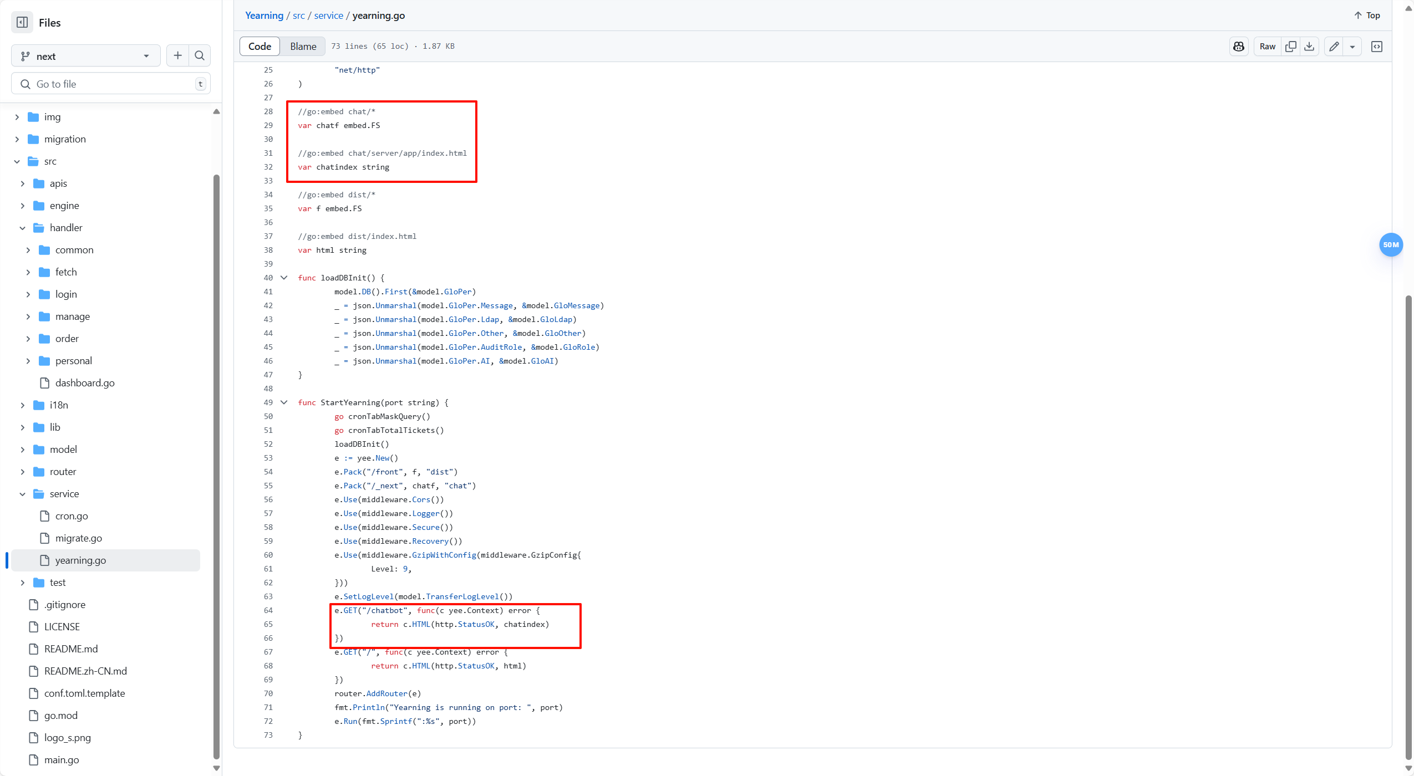Image resolution: width=1414 pixels, height=776 pixels.
Task: Edit this file pencil icon
Action: (x=1334, y=47)
